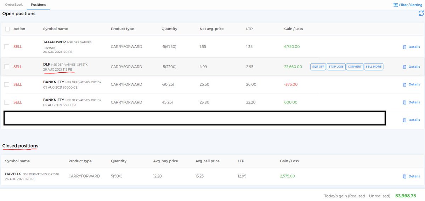Screen dimensions: 425x201
Task: Check the TATAPOWER position checkbox
Action: pos(7,47)
